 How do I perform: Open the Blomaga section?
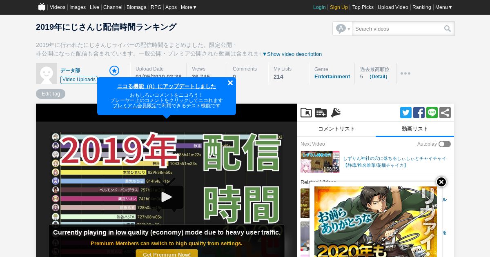(136, 7)
